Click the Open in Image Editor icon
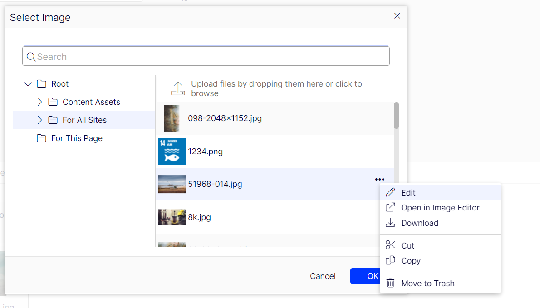 coord(390,207)
